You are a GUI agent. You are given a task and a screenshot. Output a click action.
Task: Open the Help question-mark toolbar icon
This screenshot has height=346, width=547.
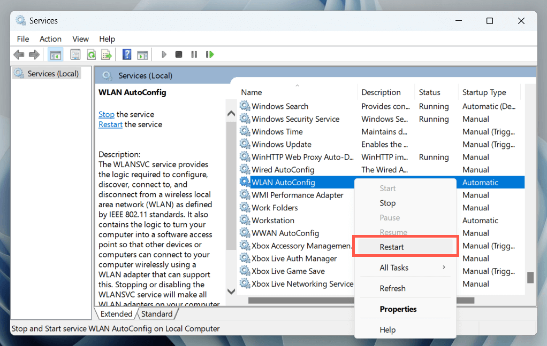tap(127, 54)
